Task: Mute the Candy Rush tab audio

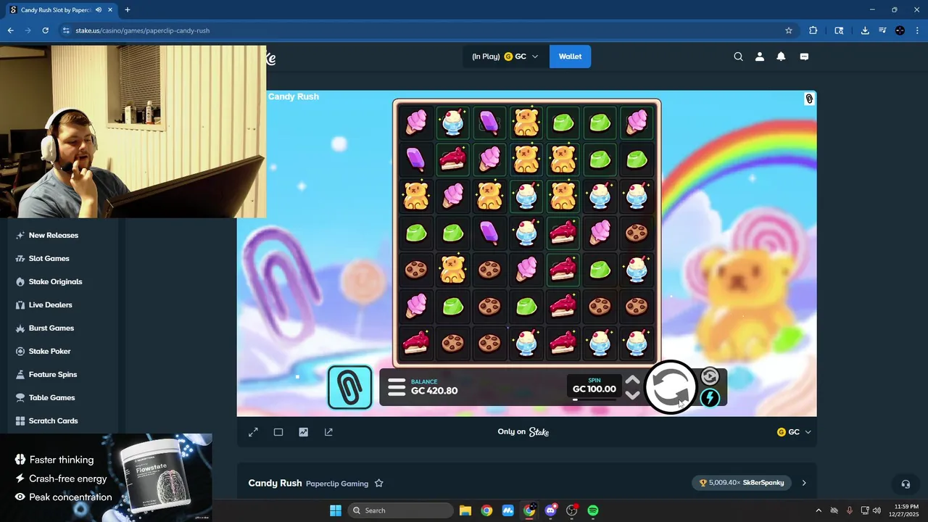Action: 98,10
